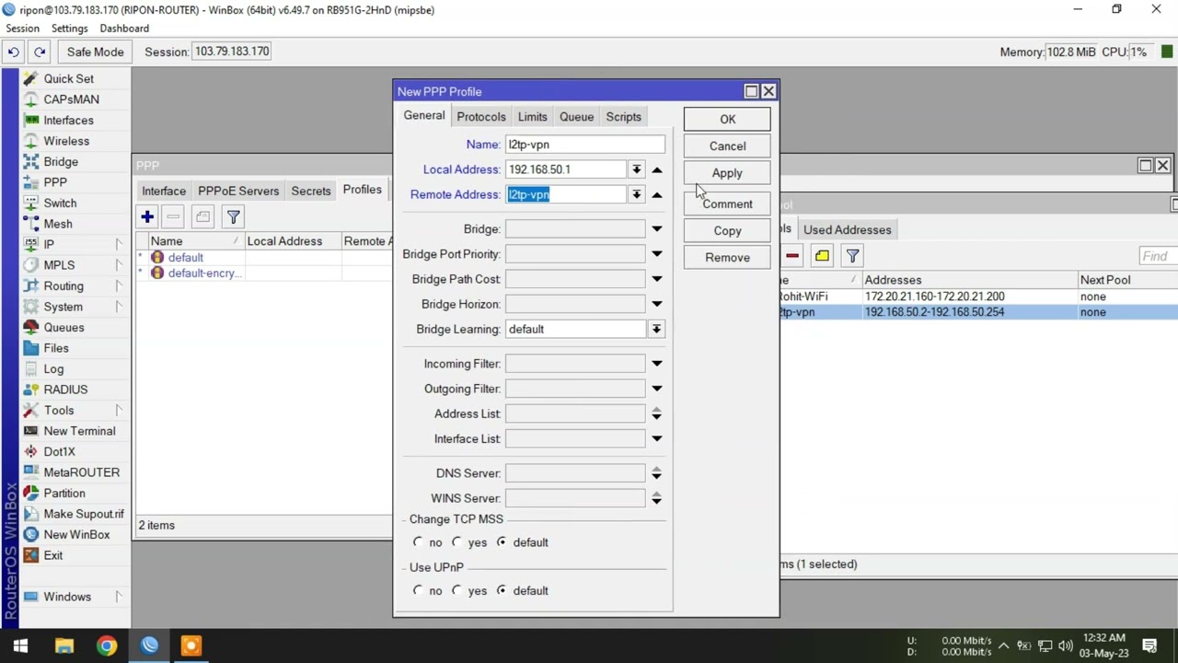Expand Incoming Filter field

click(657, 364)
